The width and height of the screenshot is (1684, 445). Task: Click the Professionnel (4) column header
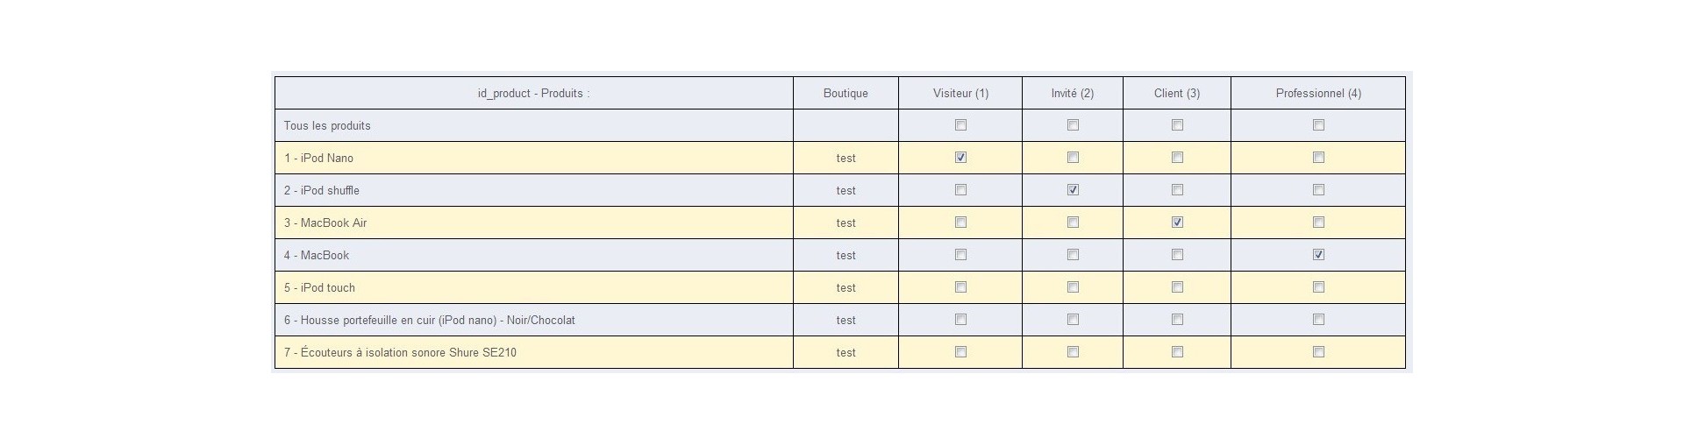(x=1318, y=94)
